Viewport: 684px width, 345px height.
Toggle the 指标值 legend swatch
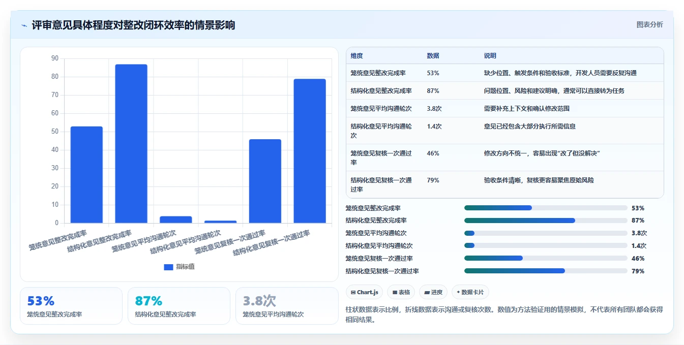coord(168,267)
